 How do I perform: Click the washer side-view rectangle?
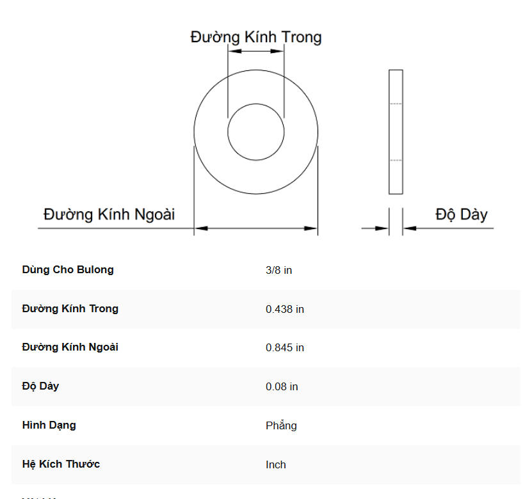coord(396,132)
